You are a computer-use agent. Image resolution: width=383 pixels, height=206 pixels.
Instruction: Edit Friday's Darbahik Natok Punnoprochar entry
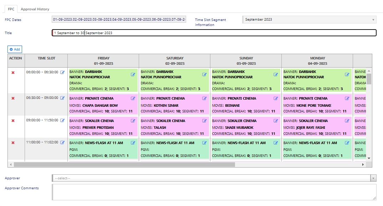coord(133,74)
